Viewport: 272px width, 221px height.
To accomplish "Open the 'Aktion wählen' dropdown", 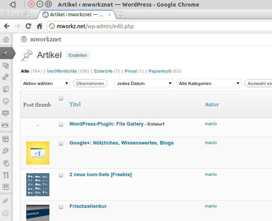I will click(46, 83).
